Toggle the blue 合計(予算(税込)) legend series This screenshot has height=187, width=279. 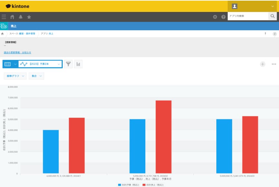tap(129, 185)
